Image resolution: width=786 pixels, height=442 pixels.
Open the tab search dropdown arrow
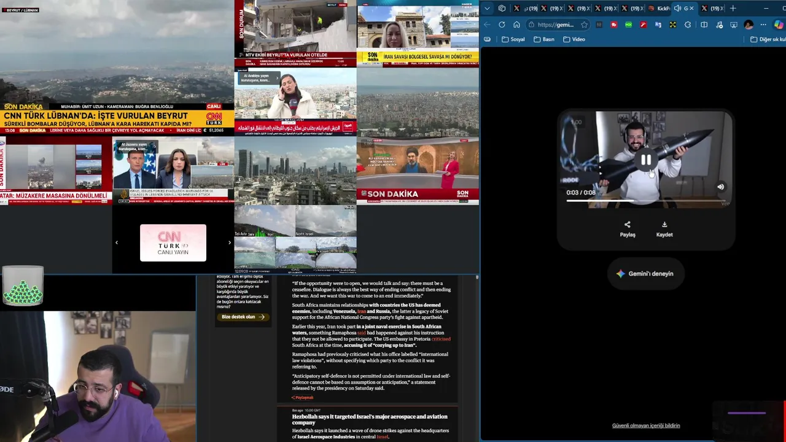486,8
